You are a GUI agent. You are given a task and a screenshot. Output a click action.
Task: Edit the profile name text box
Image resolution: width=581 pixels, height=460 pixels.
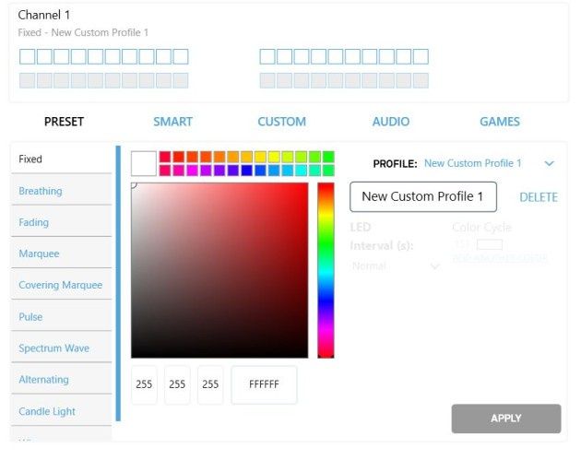click(422, 196)
